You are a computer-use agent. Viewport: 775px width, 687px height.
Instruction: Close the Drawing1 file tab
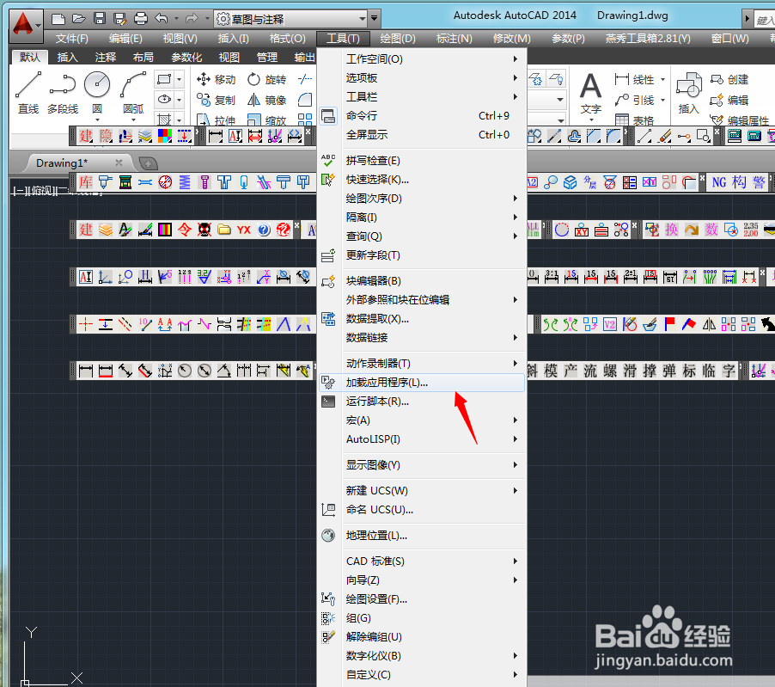(x=119, y=163)
